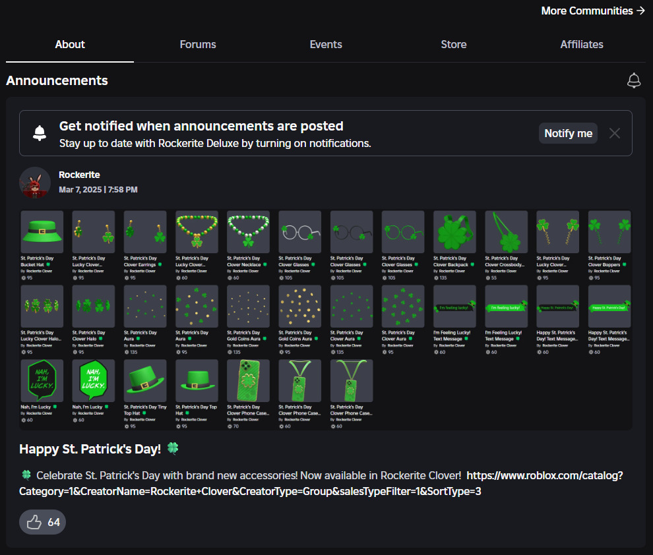The height and width of the screenshot is (555, 653).
Task: Open the Forums tab
Action: [x=198, y=44]
